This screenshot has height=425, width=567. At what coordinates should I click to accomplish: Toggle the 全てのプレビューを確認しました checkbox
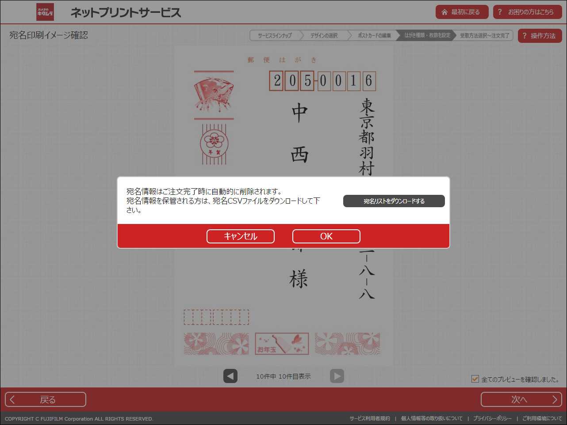point(475,379)
